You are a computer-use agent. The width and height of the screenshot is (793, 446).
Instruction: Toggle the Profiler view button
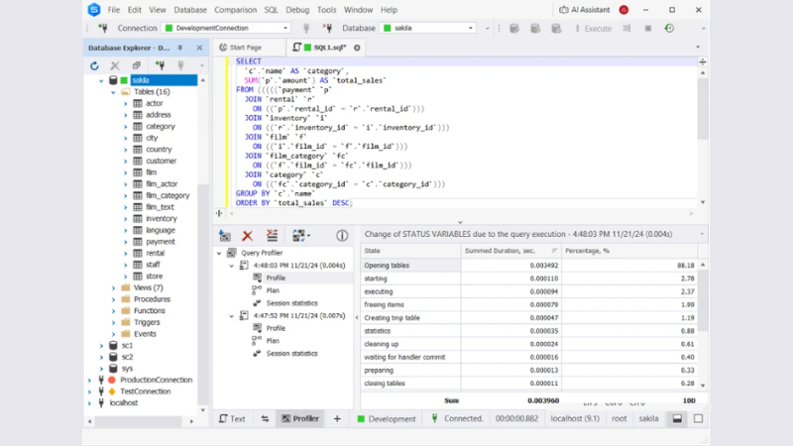tap(299, 419)
